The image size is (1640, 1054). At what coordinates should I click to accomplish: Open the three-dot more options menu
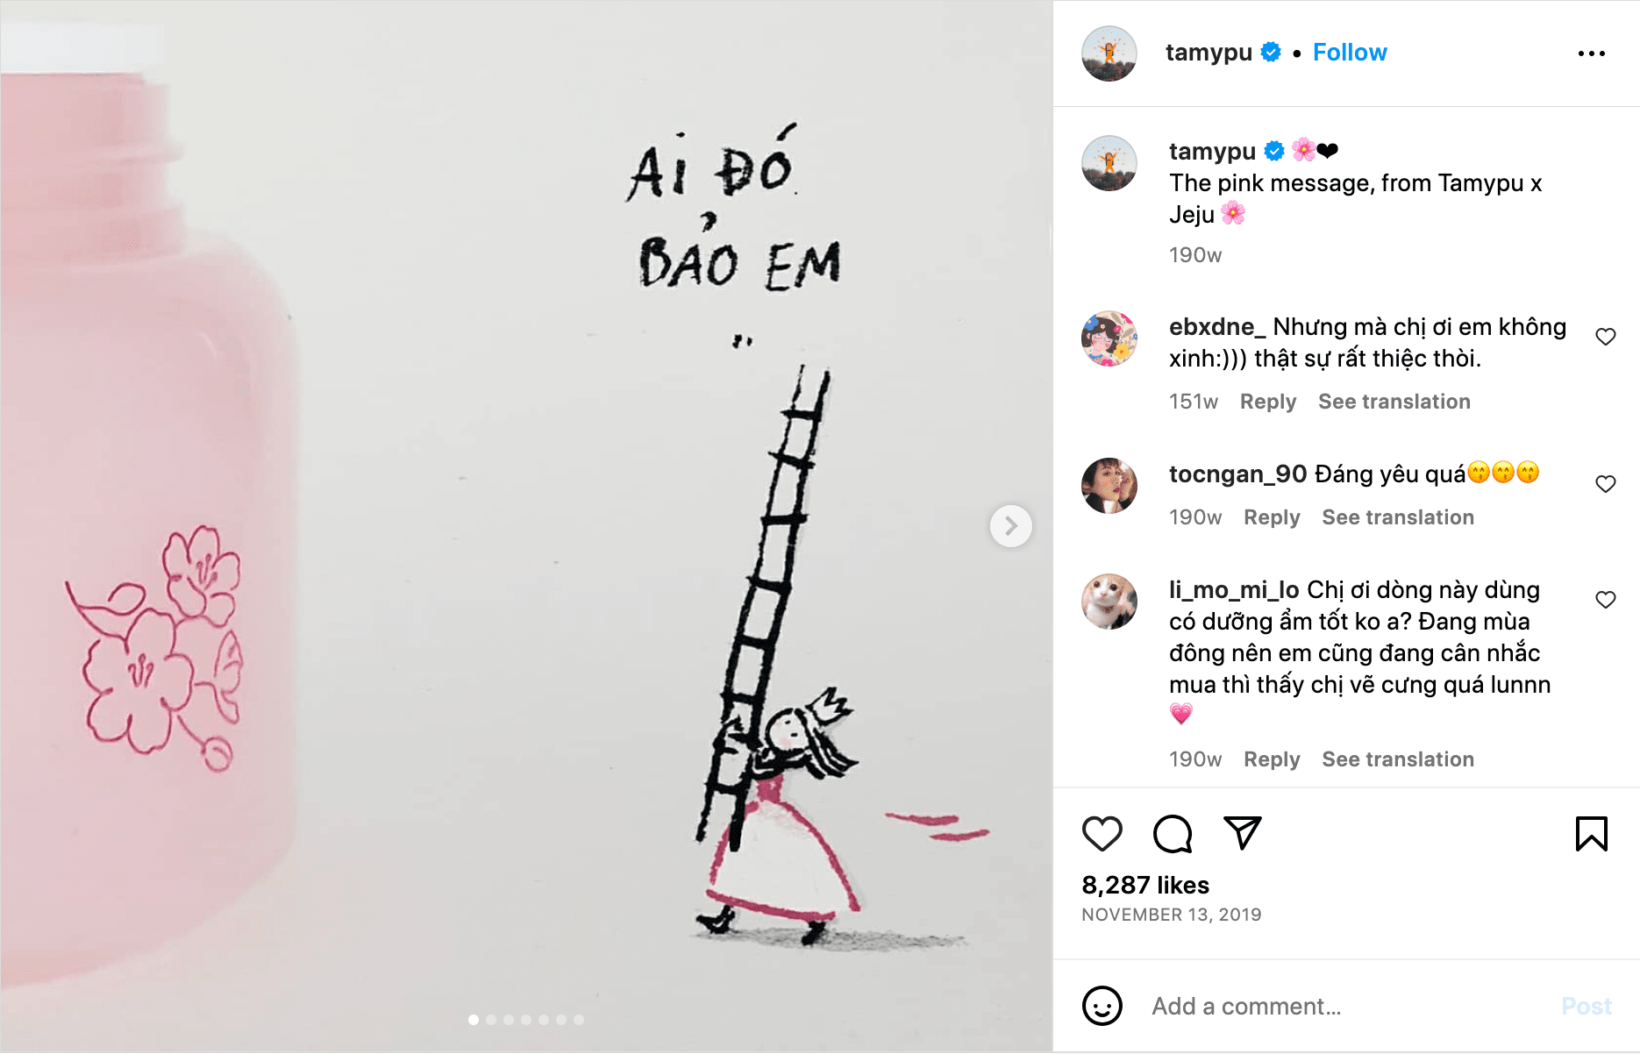click(1591, 53)
